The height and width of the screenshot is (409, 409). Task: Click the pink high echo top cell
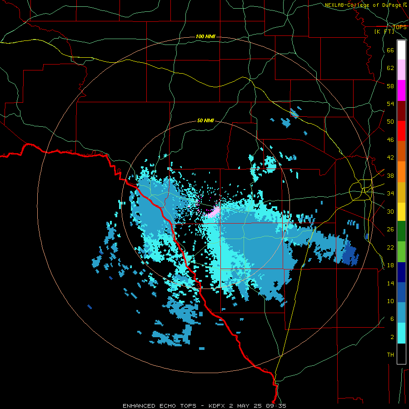click(214, 212)
